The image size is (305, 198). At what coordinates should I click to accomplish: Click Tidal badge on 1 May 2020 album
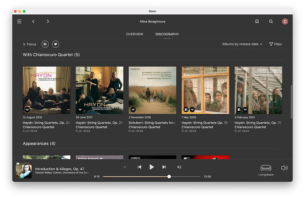[x=192, y=110]
